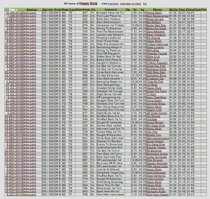
Task: Sort by the Fin column header
Action: tap(93, 10)
